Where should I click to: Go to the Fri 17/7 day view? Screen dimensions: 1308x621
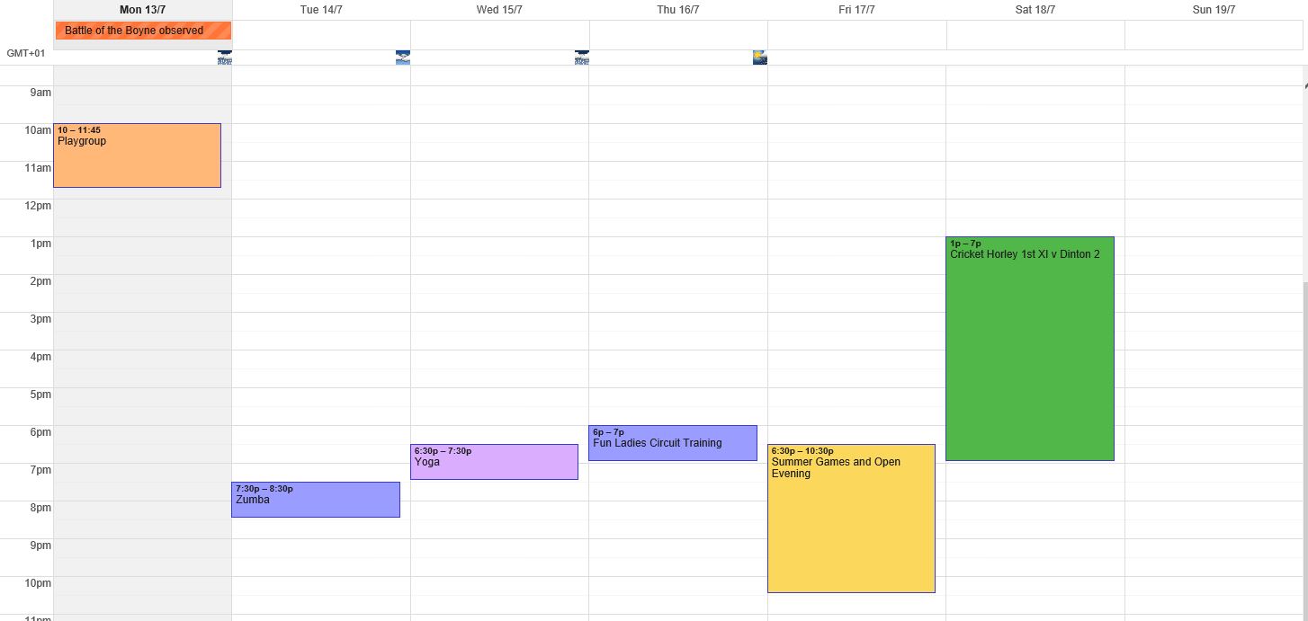click(x=856, y=10)
